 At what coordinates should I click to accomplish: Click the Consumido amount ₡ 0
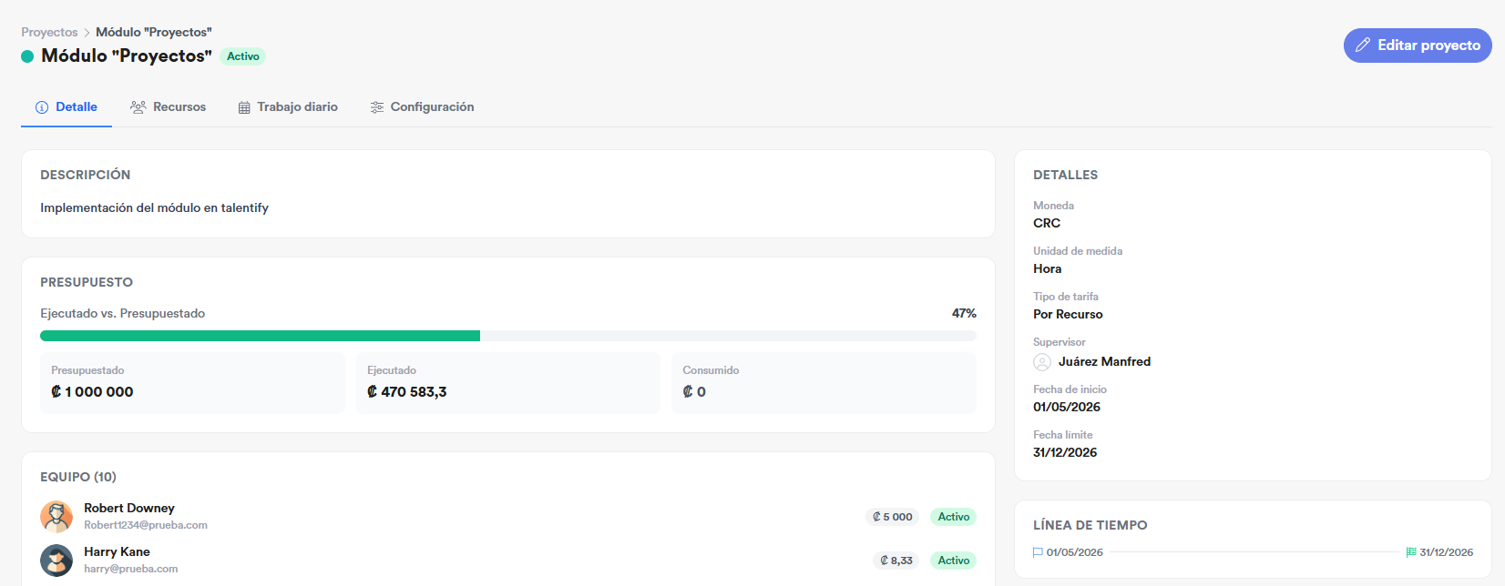point(694,392)
